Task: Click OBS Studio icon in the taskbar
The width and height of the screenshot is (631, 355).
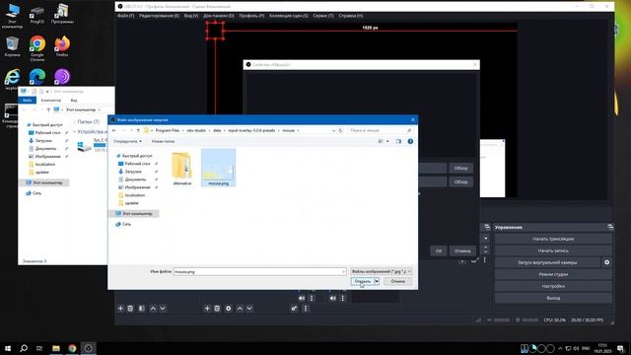Action: [x=88, y=348]
